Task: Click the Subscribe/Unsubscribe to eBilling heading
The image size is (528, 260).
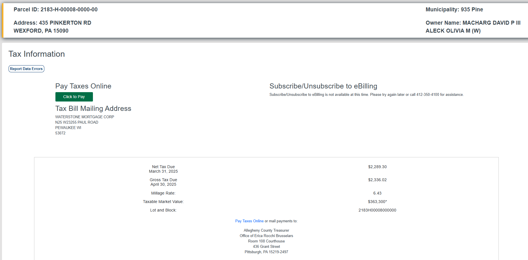Action: click(323, 86)
